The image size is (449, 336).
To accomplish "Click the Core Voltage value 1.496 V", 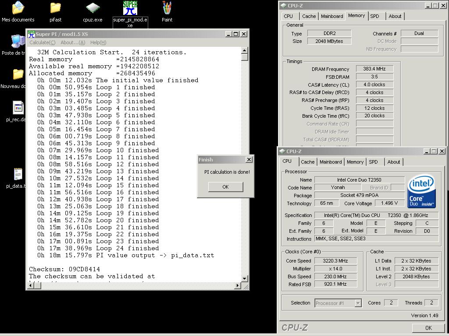I will 389,203.
